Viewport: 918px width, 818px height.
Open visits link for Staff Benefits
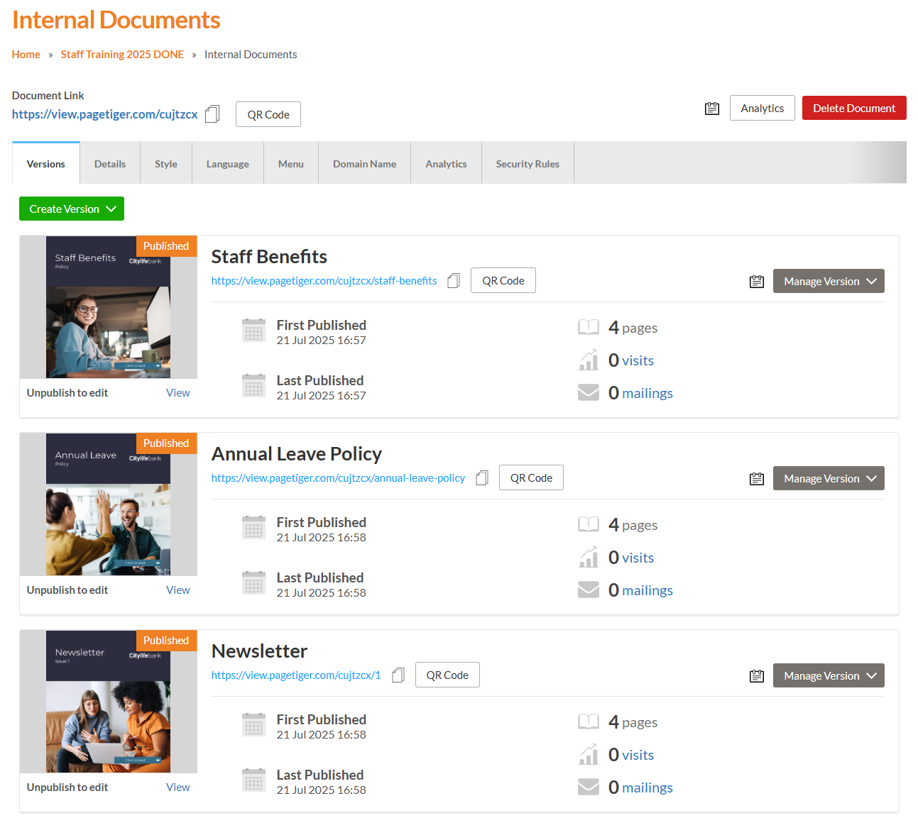638,361
